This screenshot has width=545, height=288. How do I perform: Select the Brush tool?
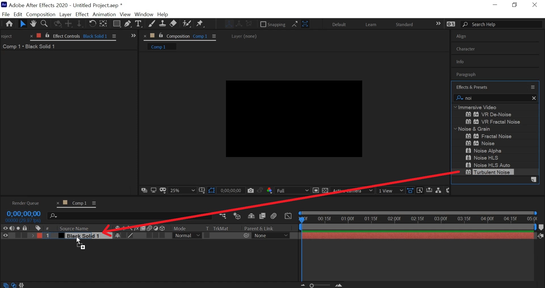coord(152,24)
